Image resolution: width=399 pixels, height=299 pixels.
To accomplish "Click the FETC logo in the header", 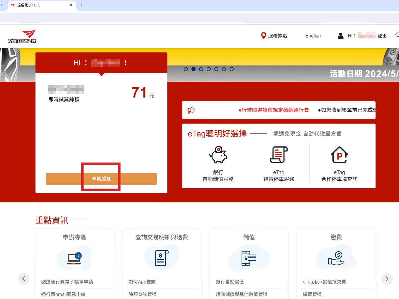I will [22, 36].
